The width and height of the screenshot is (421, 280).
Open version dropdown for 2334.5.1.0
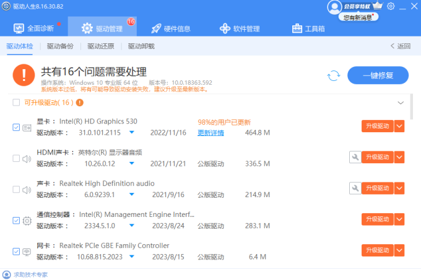tap(131, 226)
